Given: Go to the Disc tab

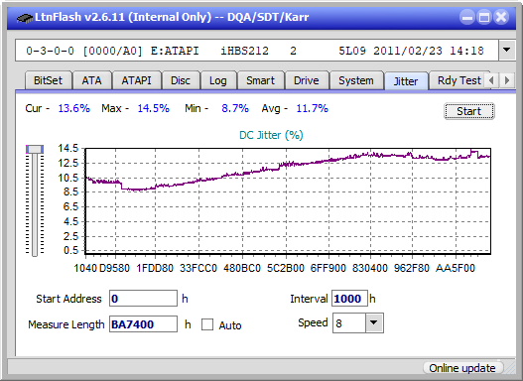Looking at the screenshot, I should pyautogui.click(x=181, y=80).
